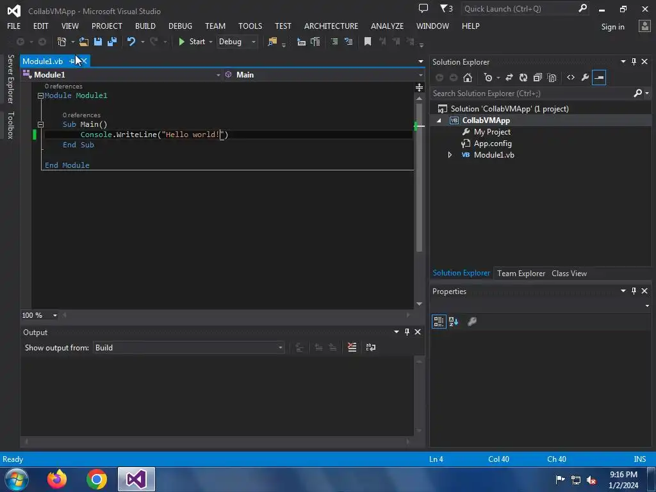Screen dimensions: 656x492
Task: Open the Start button's dropdown arrow
Action: click(210, 42)
